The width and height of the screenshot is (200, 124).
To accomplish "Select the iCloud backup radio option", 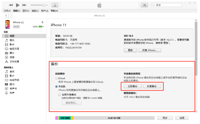I will pyautogui.click(x=56, y=78).
